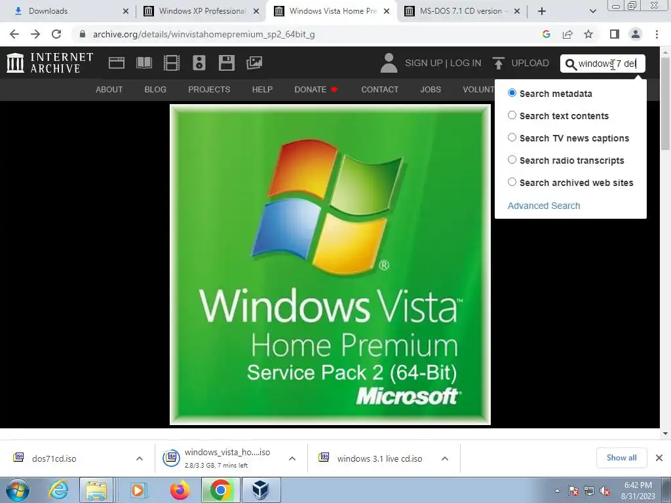This screenshot has height=503, width=671.
Task: Open the HELP menu item
Action: (x=262, y=89)
